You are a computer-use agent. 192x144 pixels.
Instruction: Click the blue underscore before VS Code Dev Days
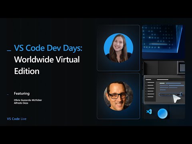9,50
